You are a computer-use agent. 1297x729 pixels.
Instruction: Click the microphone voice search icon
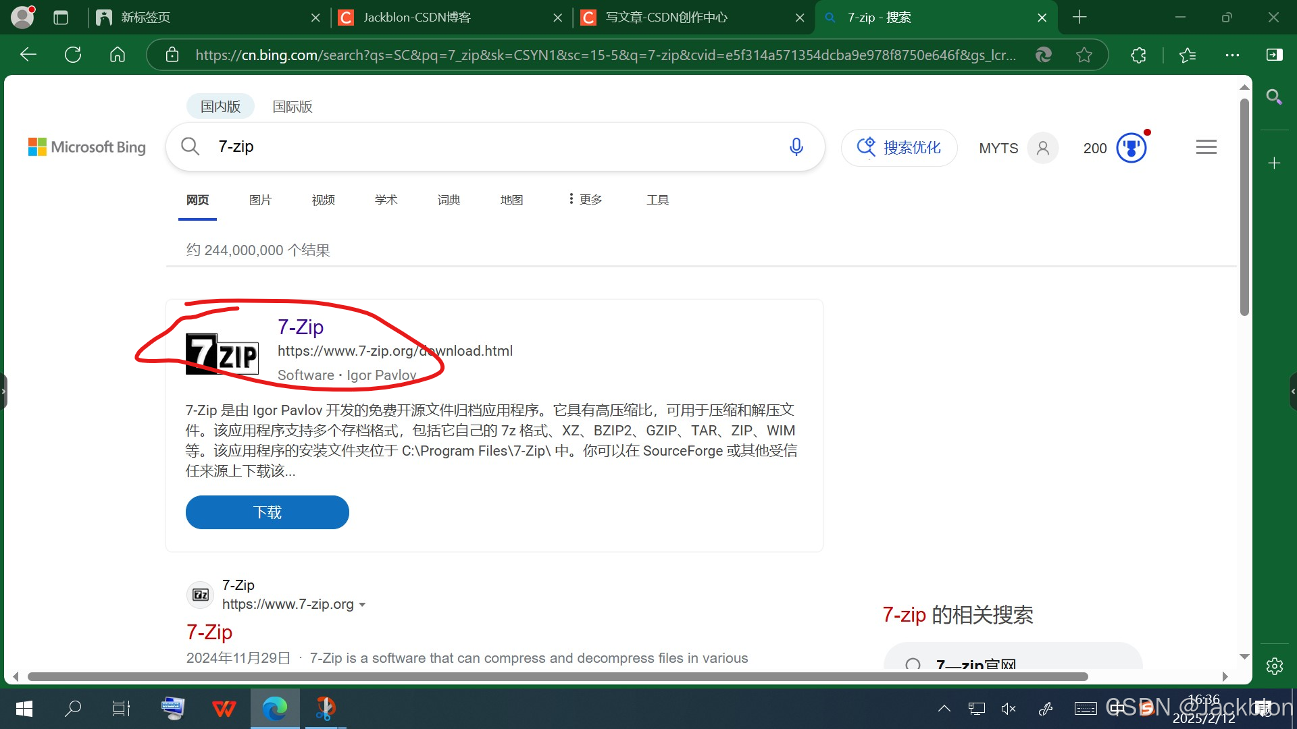coord(796,146)
